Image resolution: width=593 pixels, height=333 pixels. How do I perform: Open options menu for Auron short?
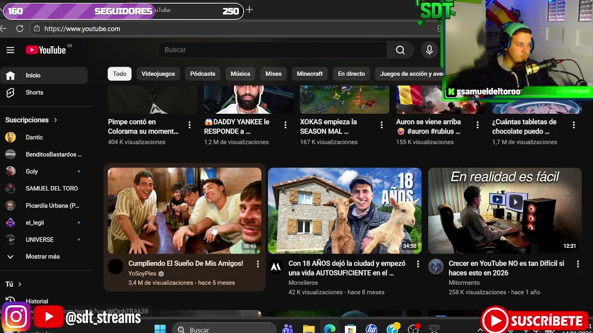(478, 125)
